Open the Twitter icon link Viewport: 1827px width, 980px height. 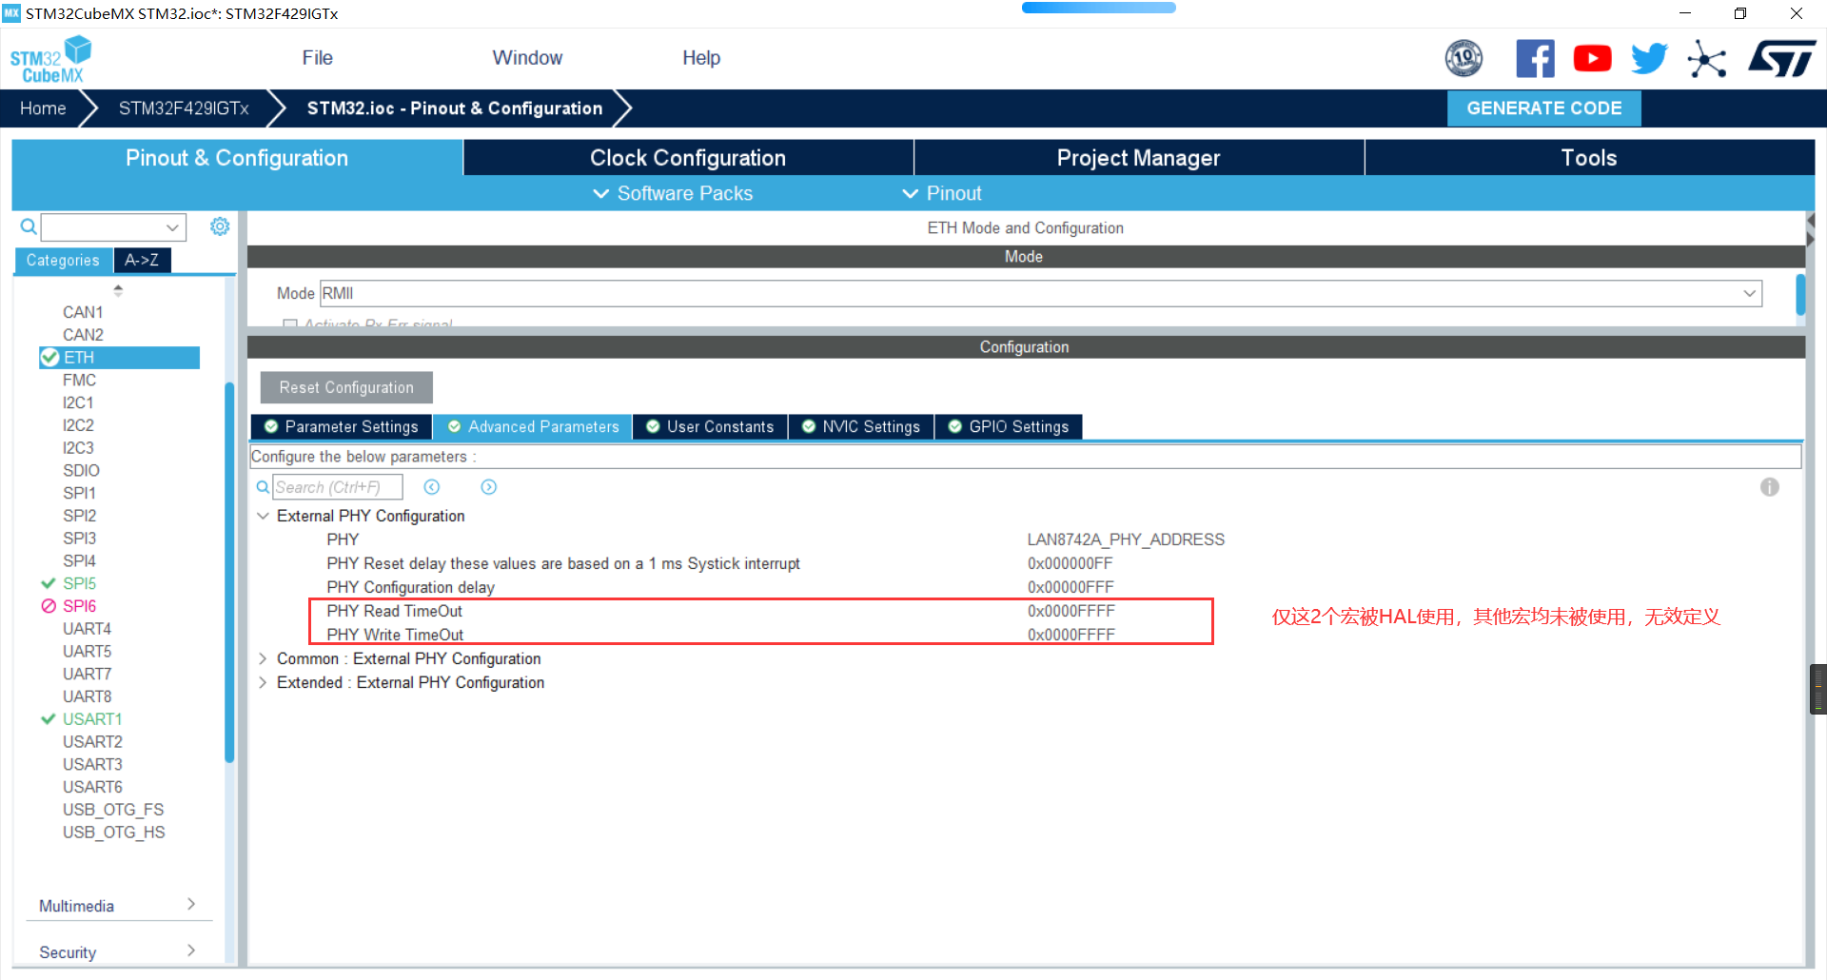coord(1649,59)
